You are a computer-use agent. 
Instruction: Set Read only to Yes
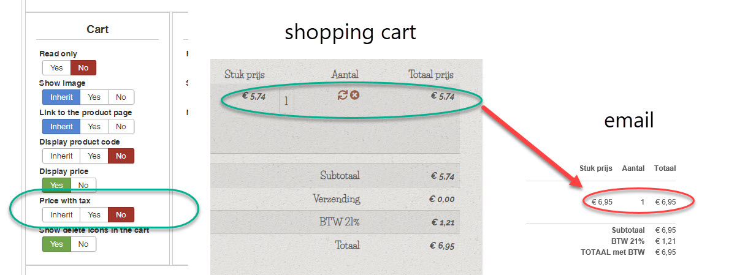click(x=56, y=68)
